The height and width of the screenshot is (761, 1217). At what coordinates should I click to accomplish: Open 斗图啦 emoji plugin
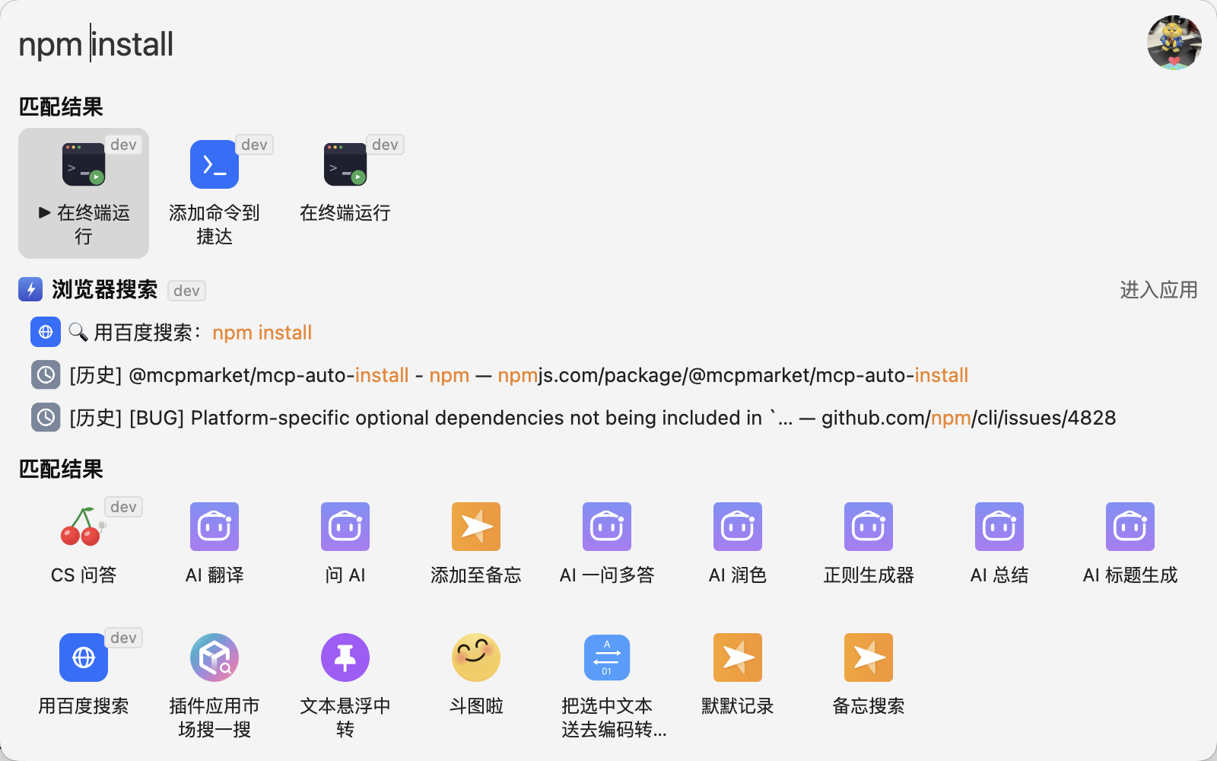[476, 676]
